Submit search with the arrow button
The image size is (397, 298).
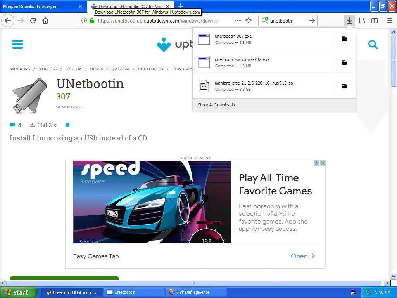tap(312, 21)
